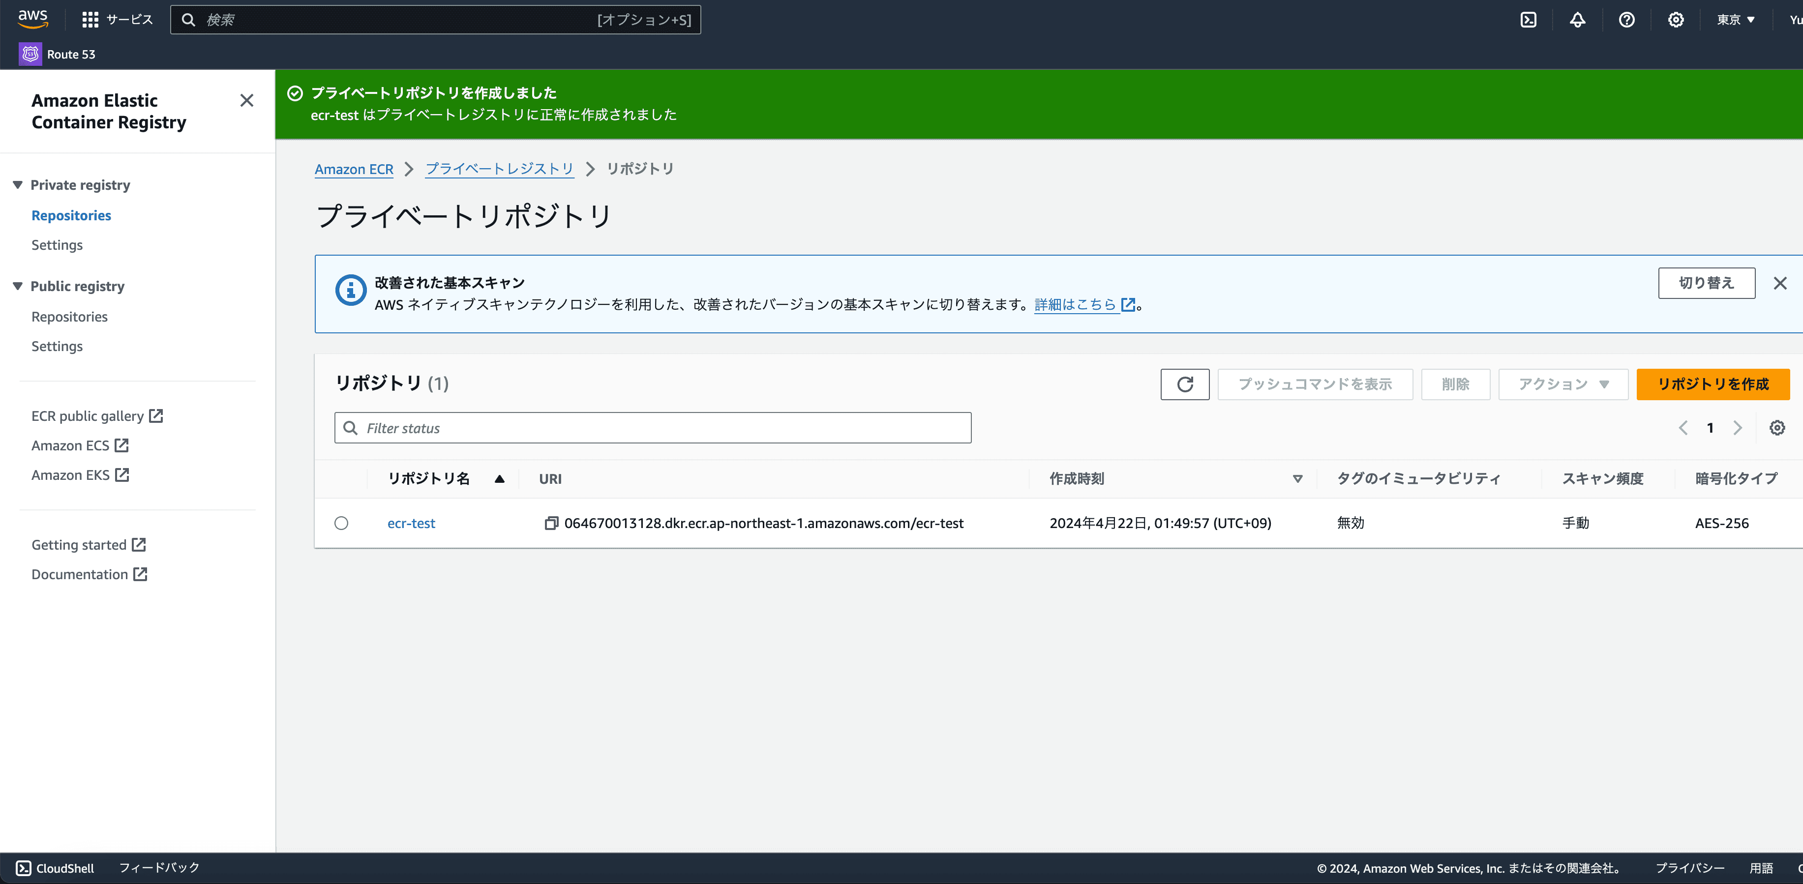Open Public registry Settings
1803x884 pixels.
pyautogui.click(x=58, y=347)
